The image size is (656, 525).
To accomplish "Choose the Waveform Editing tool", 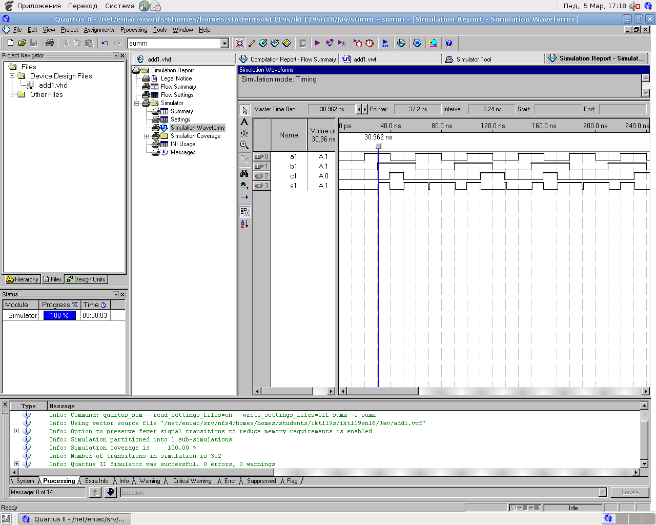I will (244, 133).
